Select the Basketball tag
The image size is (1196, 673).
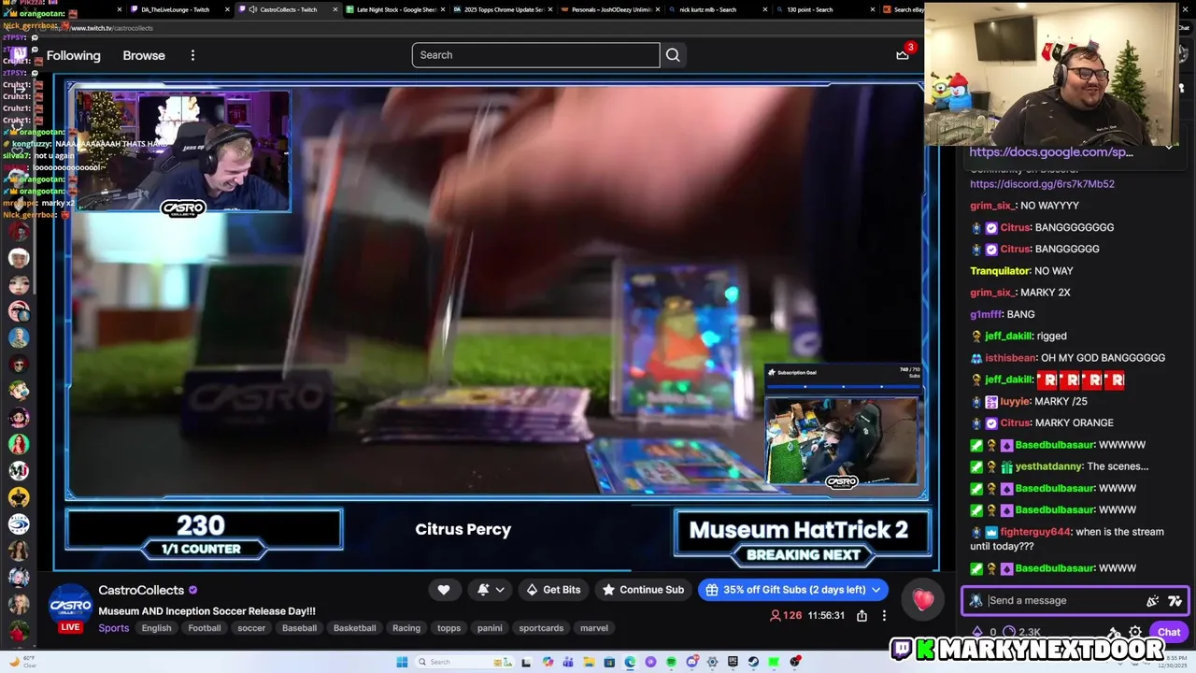[x=354, y=628]
